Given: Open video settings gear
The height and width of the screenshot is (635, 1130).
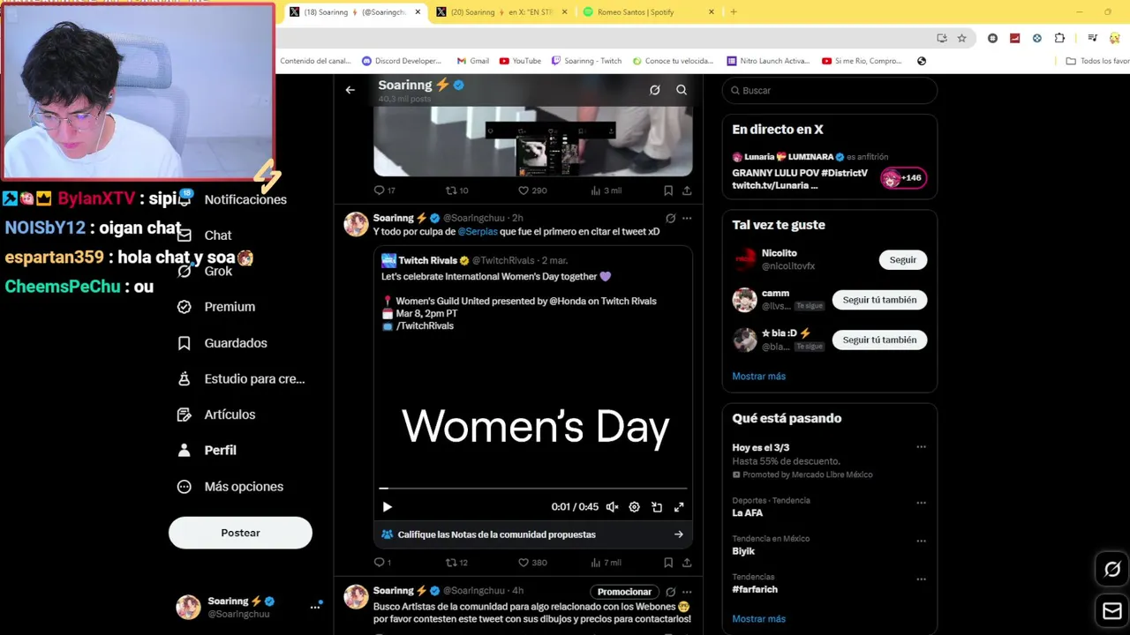Looking at the screenshot, I should click(634, 507).
